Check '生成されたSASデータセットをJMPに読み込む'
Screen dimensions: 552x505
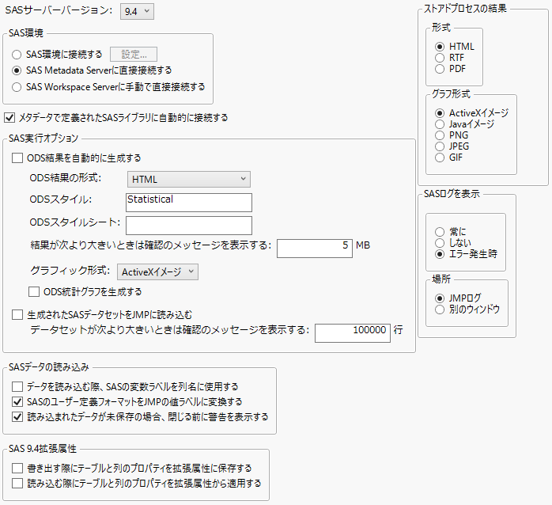[17, 315]
